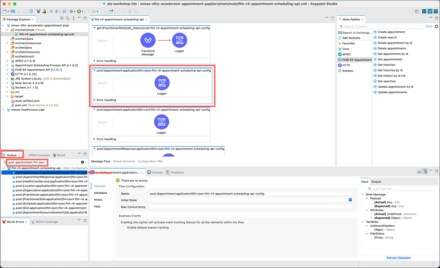Collapse the Variables metadata node
The height and width of the screenshot is (268, 440).
pyautogui.click(x=363, y=222)
